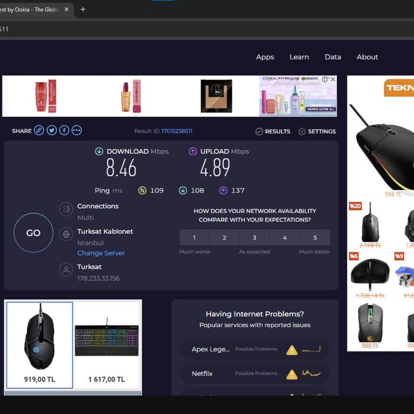Open the 1 617,00 TL keyboard ad
This screenshot has width=414, height=414.
pos(107,345)
